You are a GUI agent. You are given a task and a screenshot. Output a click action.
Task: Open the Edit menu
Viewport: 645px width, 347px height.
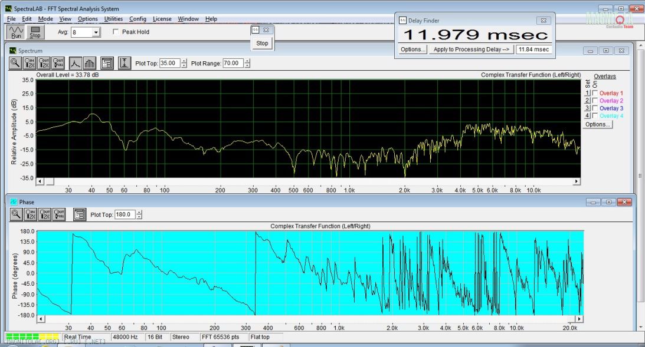pos(27,19)
